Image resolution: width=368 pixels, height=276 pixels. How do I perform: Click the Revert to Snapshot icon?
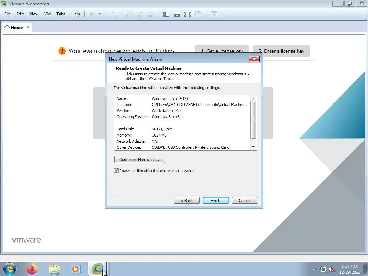pyautogui.click(x=140, y=14)
